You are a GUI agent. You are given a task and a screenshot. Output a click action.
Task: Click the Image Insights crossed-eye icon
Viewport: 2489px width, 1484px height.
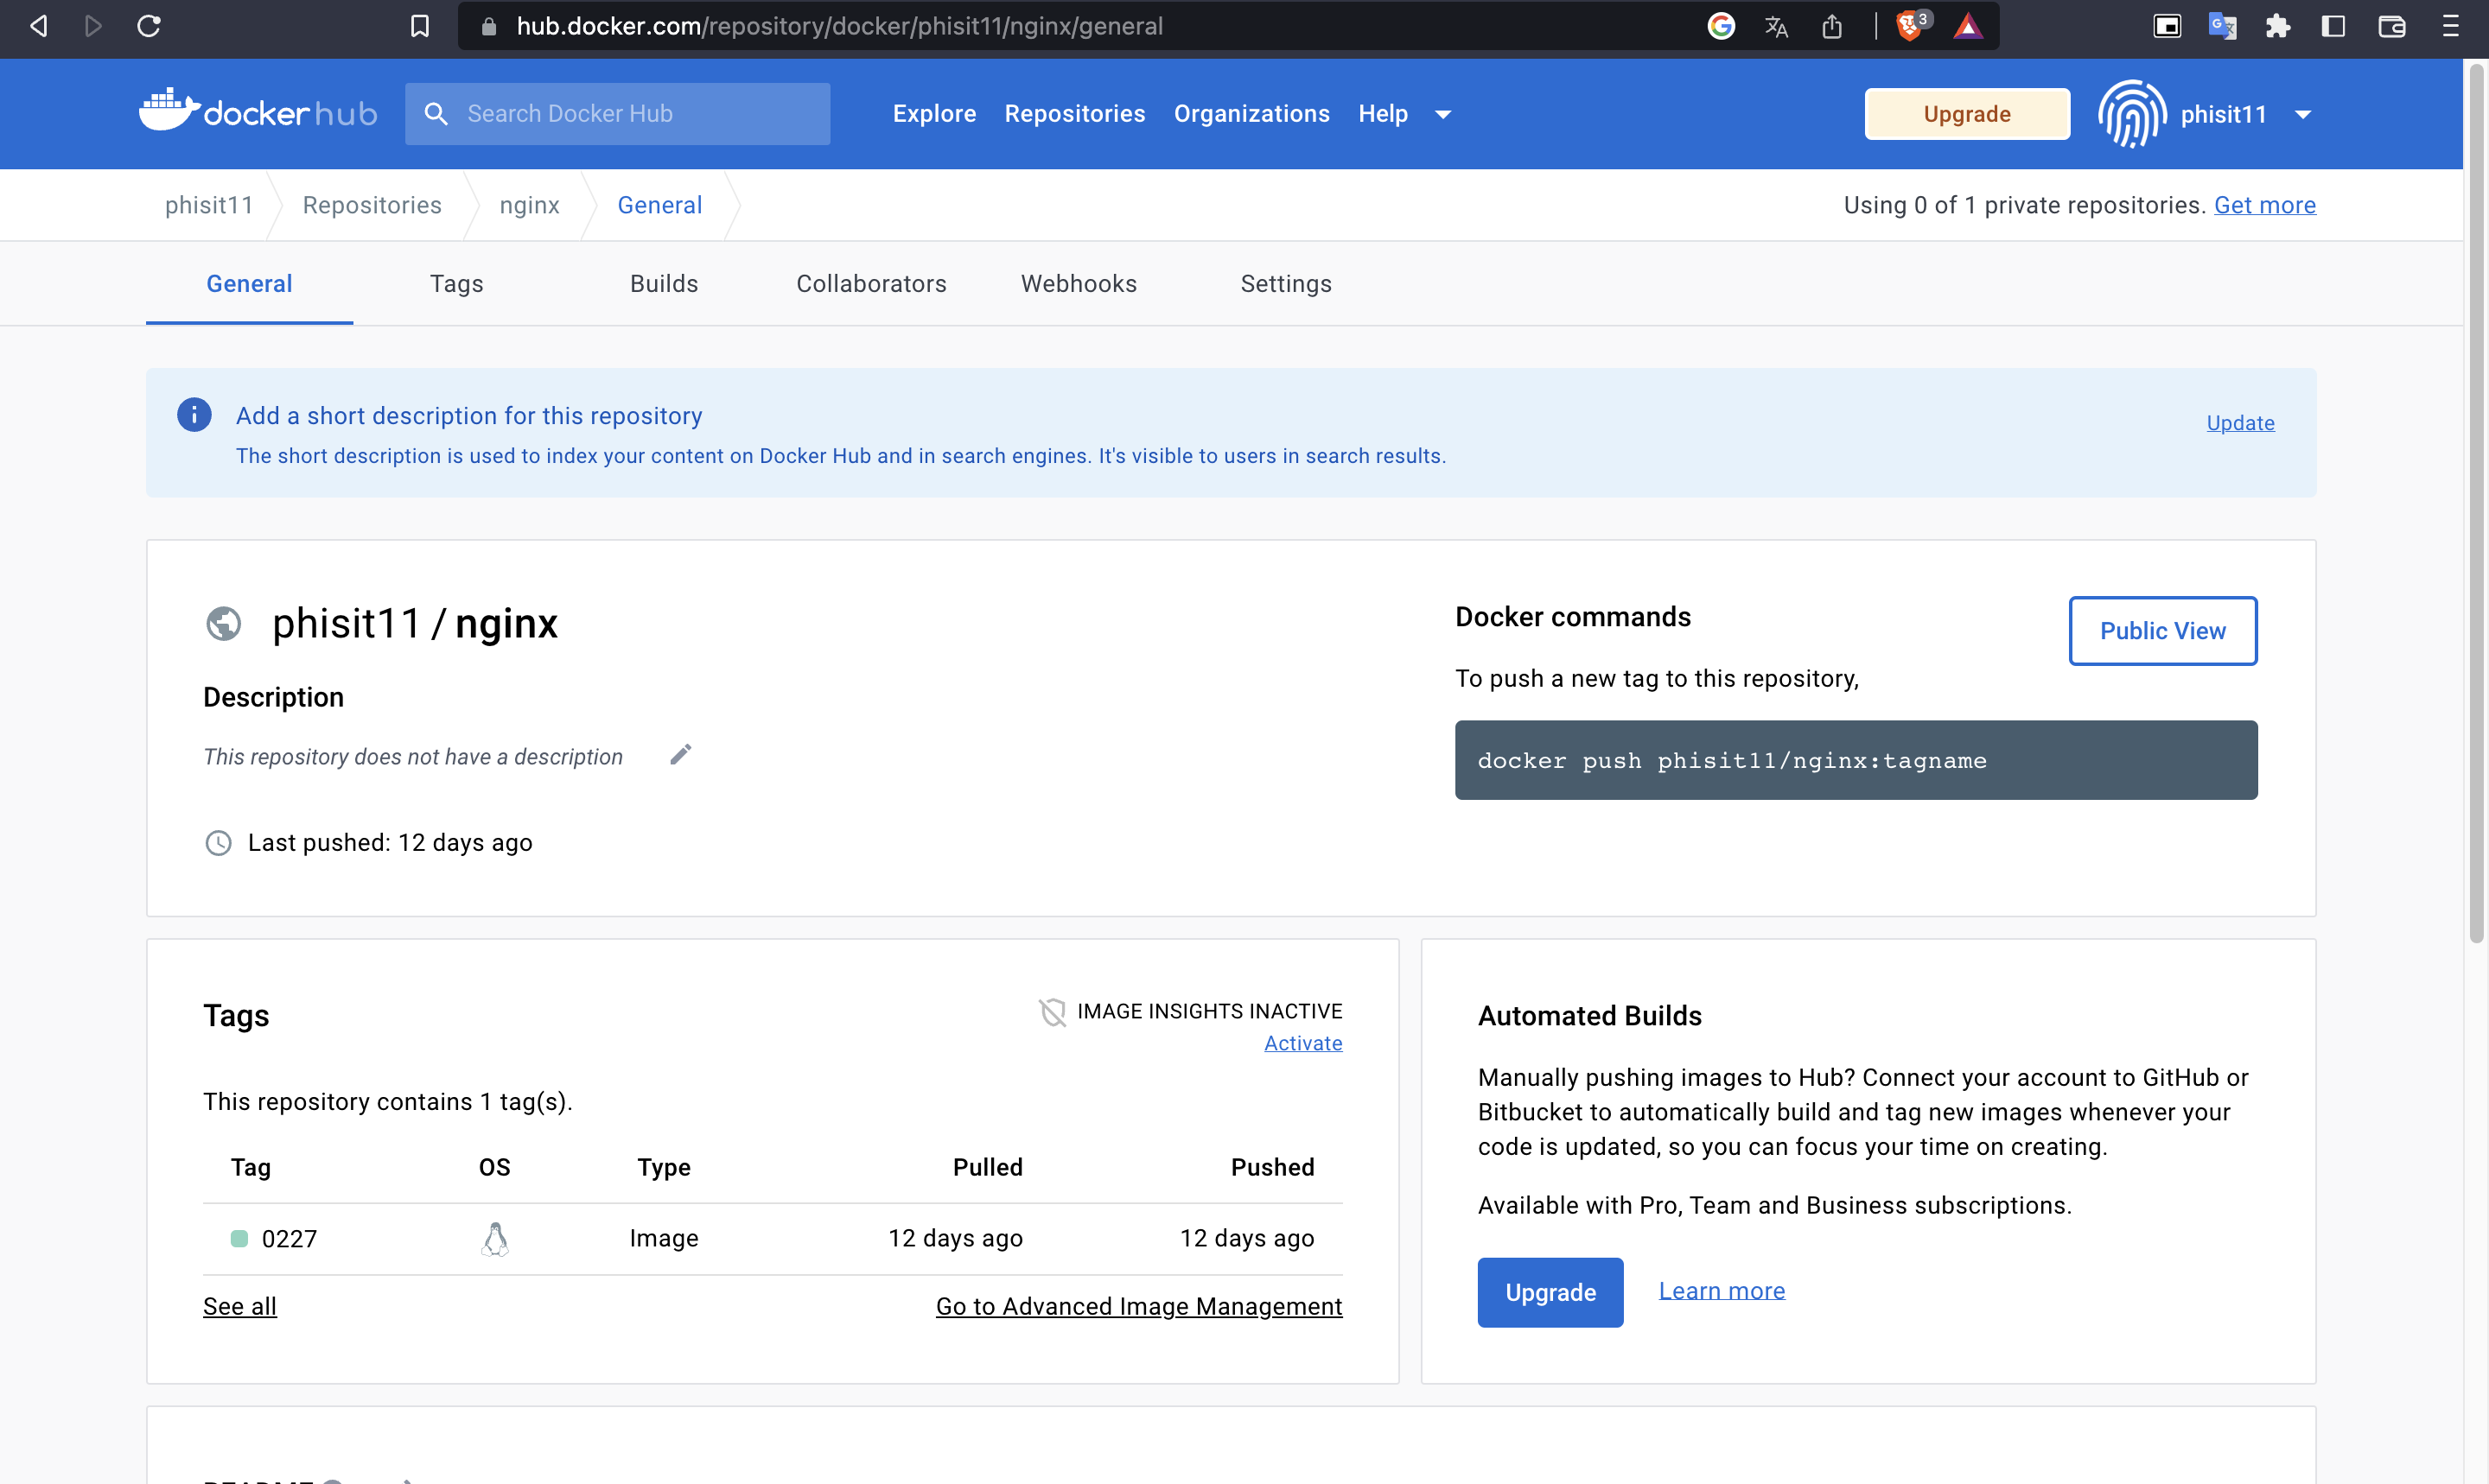[x=1054, y=1011]
